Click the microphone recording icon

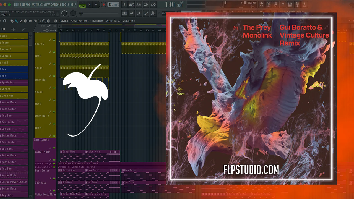[276, 5]
